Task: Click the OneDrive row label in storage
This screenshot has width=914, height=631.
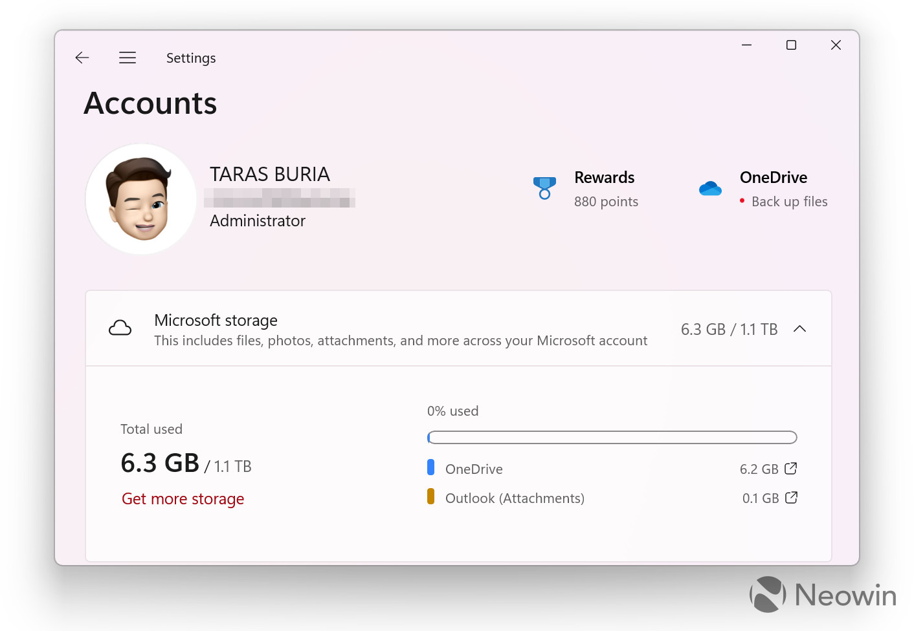Action: click(474, 469)
